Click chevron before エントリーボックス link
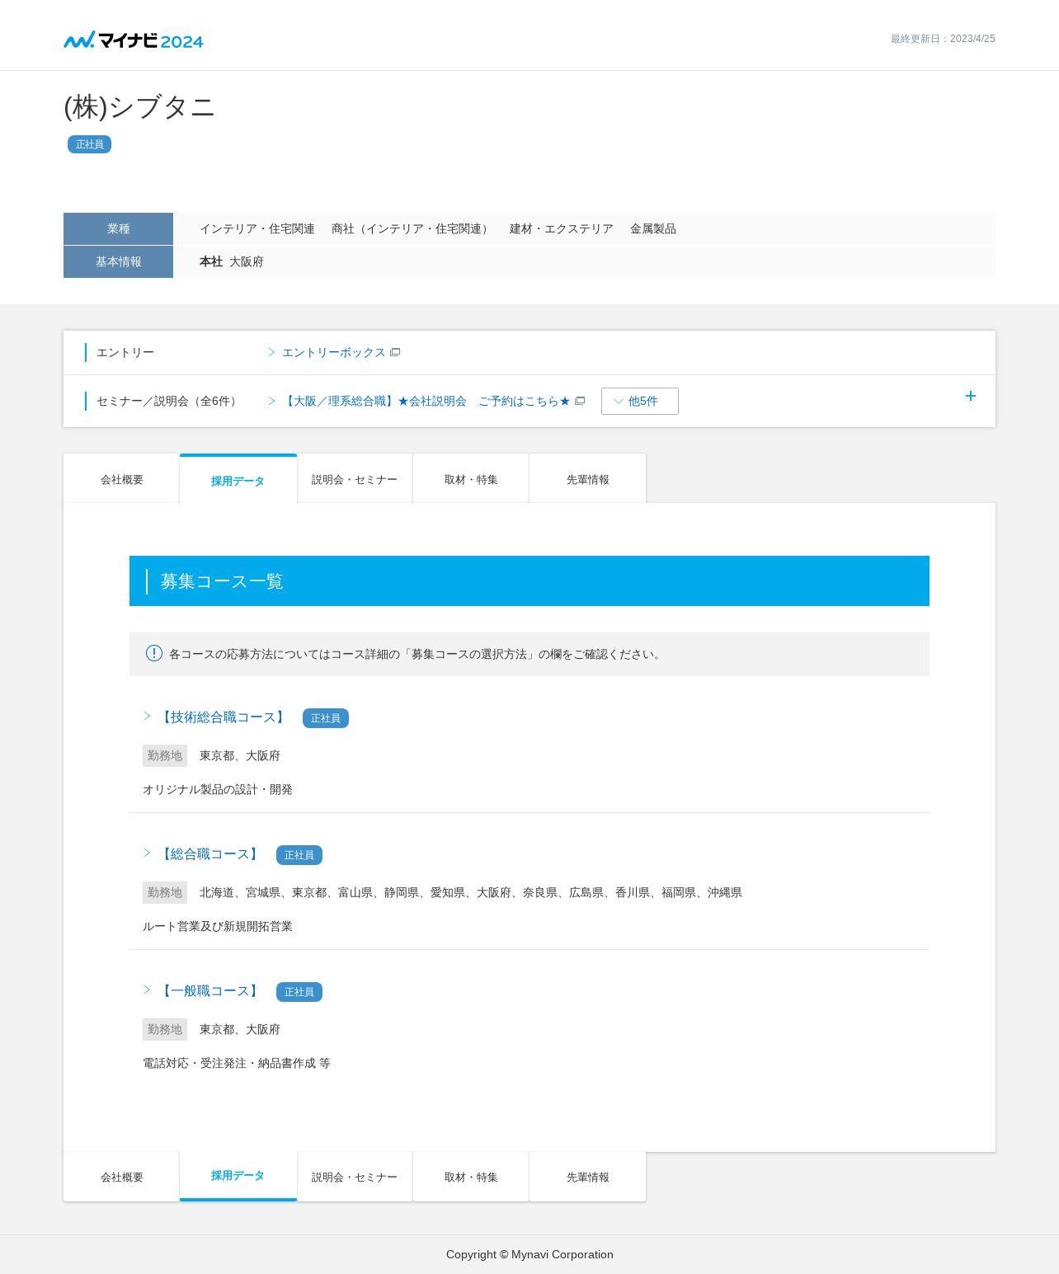This screenshot has width=1059, height=1274. point(271,352)
